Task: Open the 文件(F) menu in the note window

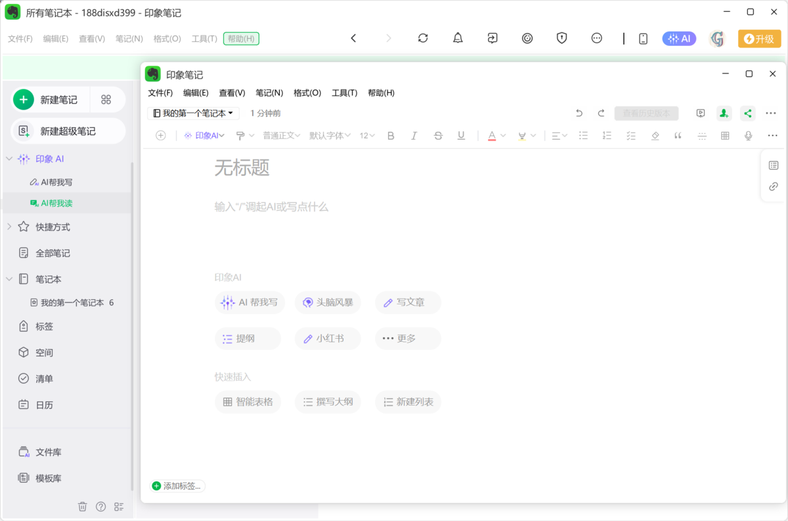Action: [160, 93]
